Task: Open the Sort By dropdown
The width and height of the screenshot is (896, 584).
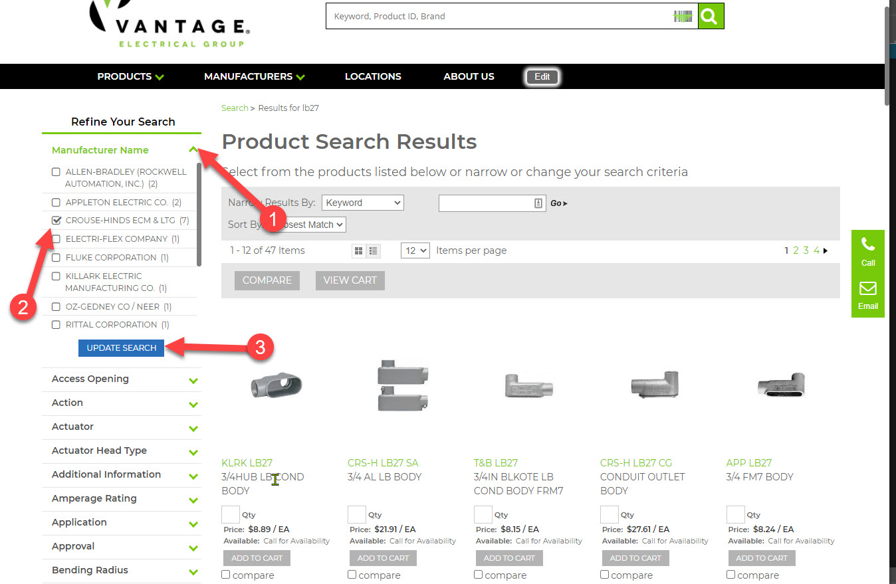Action: (x=308, y=225)
